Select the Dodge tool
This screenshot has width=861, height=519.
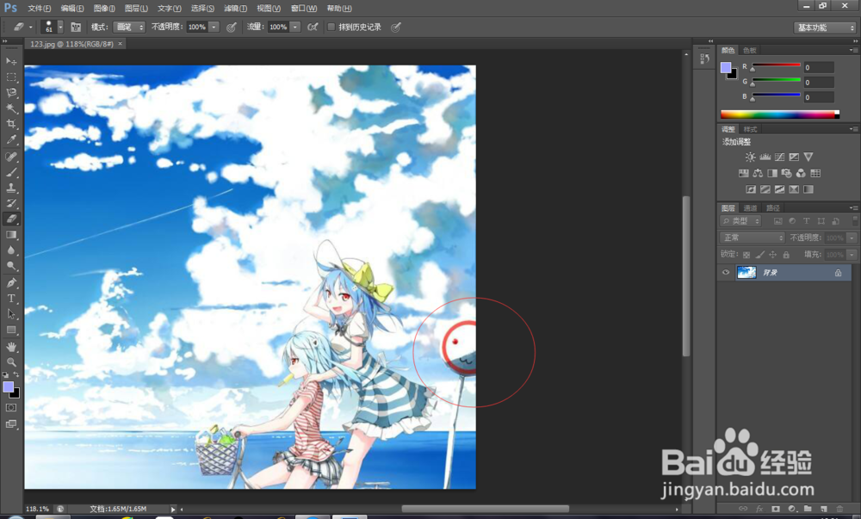coord(11,266)
